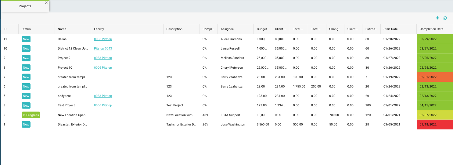This screenshot has height=165, width=453.
Task: Close the Projects tab
Action: click(x=46, y=3)
